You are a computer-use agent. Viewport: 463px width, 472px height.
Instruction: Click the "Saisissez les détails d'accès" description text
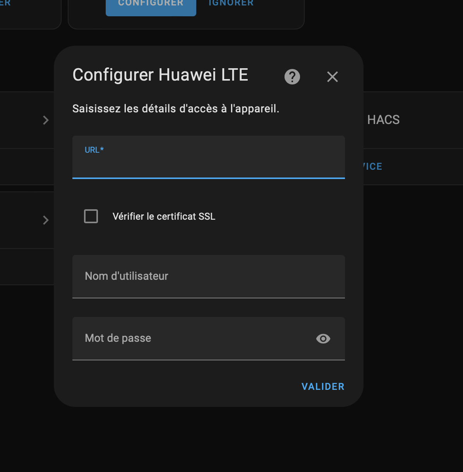coord(176,109)
